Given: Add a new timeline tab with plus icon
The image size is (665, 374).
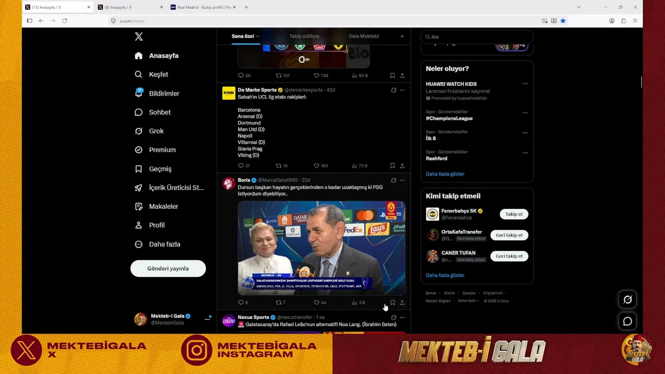Looking at the screenshot, I should pyautogui.click(x=402, y=36).
